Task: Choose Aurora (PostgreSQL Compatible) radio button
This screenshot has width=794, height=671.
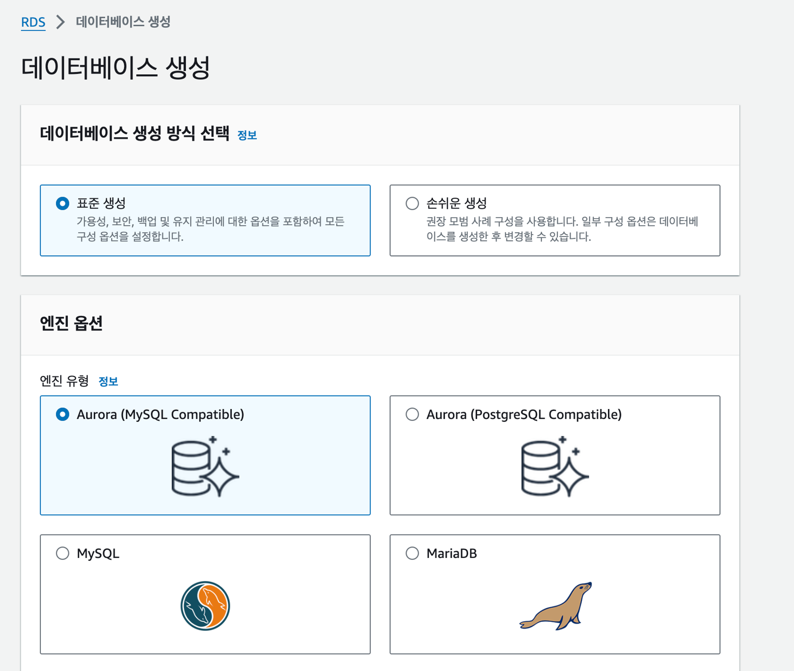Action: (x=412, y=414)
